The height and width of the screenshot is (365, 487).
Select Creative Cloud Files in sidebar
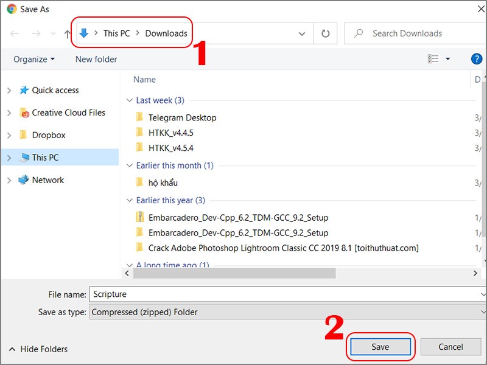tap(69, 113)
